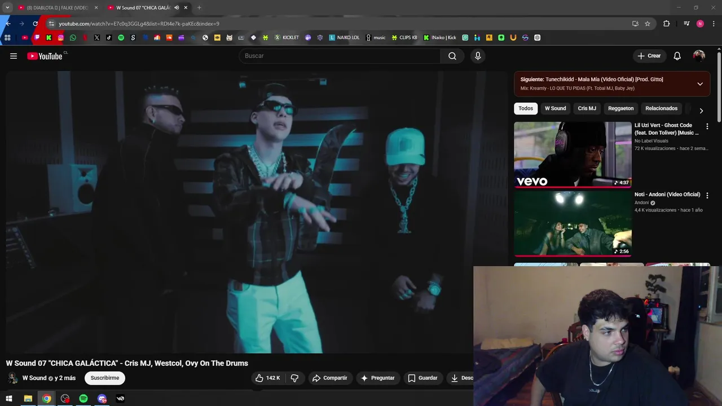Open the Chrome extensions puzzle icon
The image size is (722, 406).
[667, 24]
